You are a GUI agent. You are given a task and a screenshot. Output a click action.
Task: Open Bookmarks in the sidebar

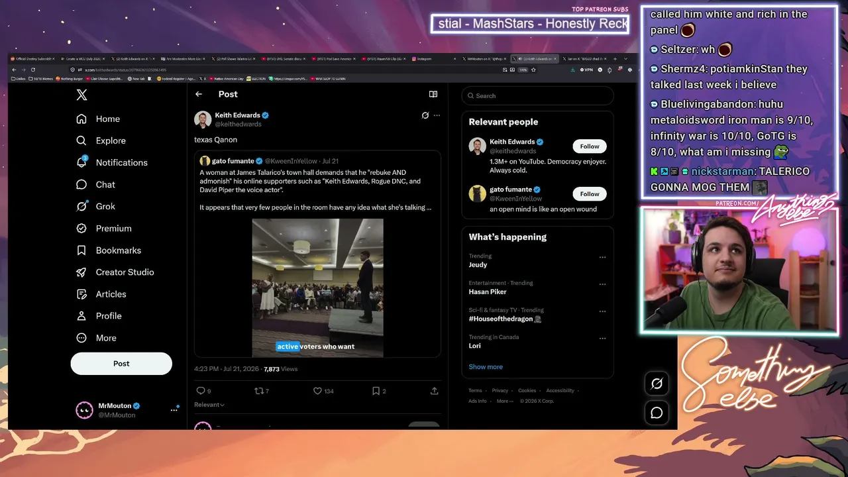pos(108,250)
